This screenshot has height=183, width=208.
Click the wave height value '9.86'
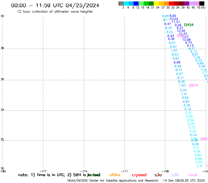(x=173, y=16)
